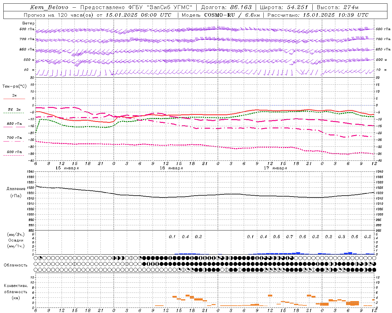This screenshot has height=313, width=392.
Task: Click the 500 м wind level label at left
Action: tap(29, 60)
